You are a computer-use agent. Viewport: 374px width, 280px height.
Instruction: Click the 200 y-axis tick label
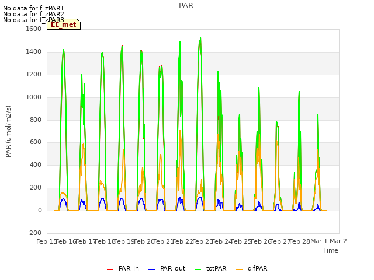pyautogui.click(x=36, y=188)
